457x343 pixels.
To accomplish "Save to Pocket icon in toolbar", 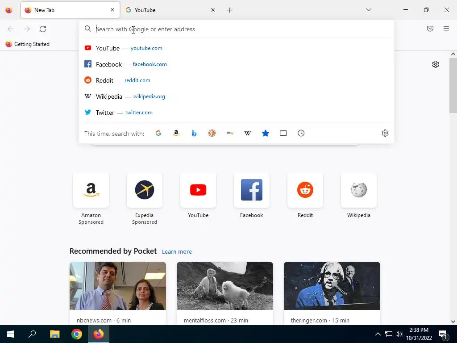I will pos(430,29).
